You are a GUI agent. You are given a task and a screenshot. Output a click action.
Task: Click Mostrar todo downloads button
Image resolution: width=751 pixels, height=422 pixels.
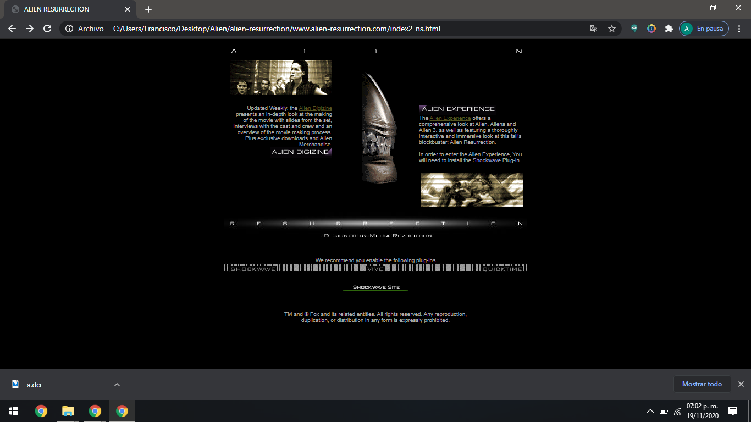click(702, 384)
